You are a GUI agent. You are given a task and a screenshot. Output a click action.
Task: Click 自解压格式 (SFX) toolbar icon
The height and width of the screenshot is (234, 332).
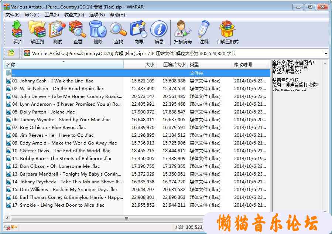227,32
